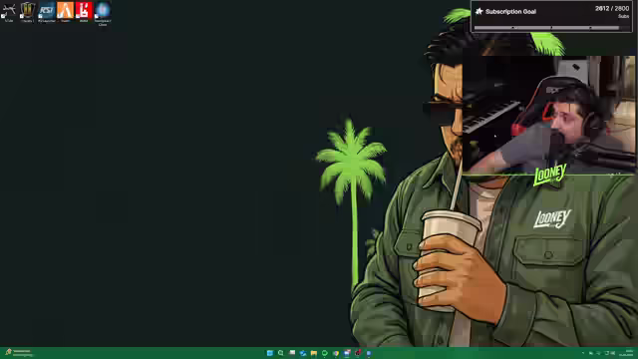Open the airplane desktop shortcut icon

[9, 11]
